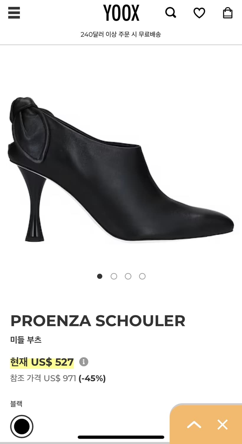Open the hamburger menu
The height and width of the screenshot is (444, 242).
pyautogui.click(x=14, y=13)
